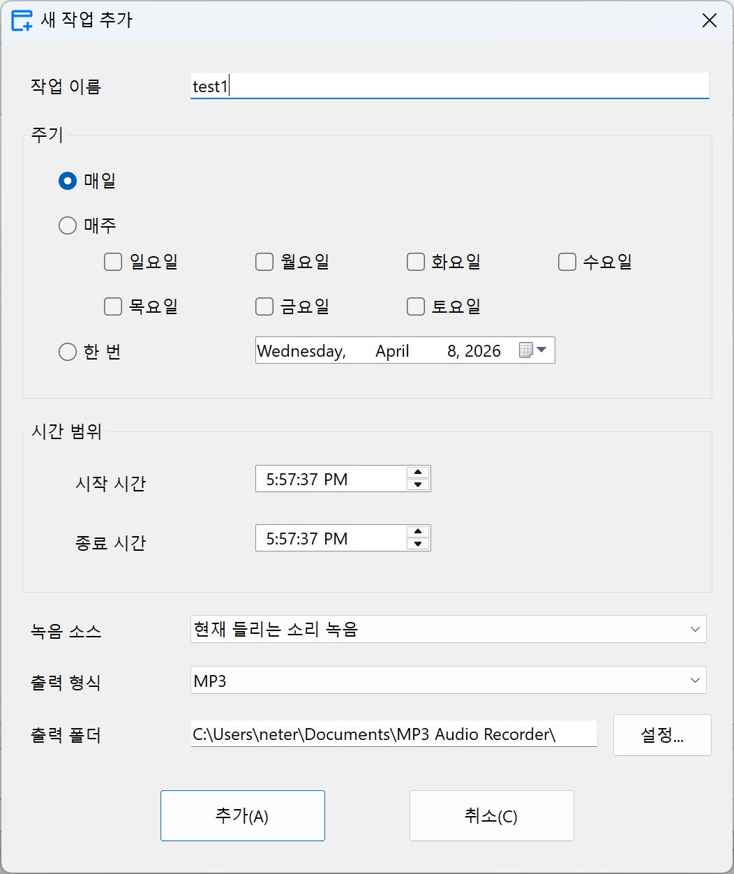734x874 pixels.
Task: Decrease 시작 시간 with down arrow
Action: [x=417, y=484]
